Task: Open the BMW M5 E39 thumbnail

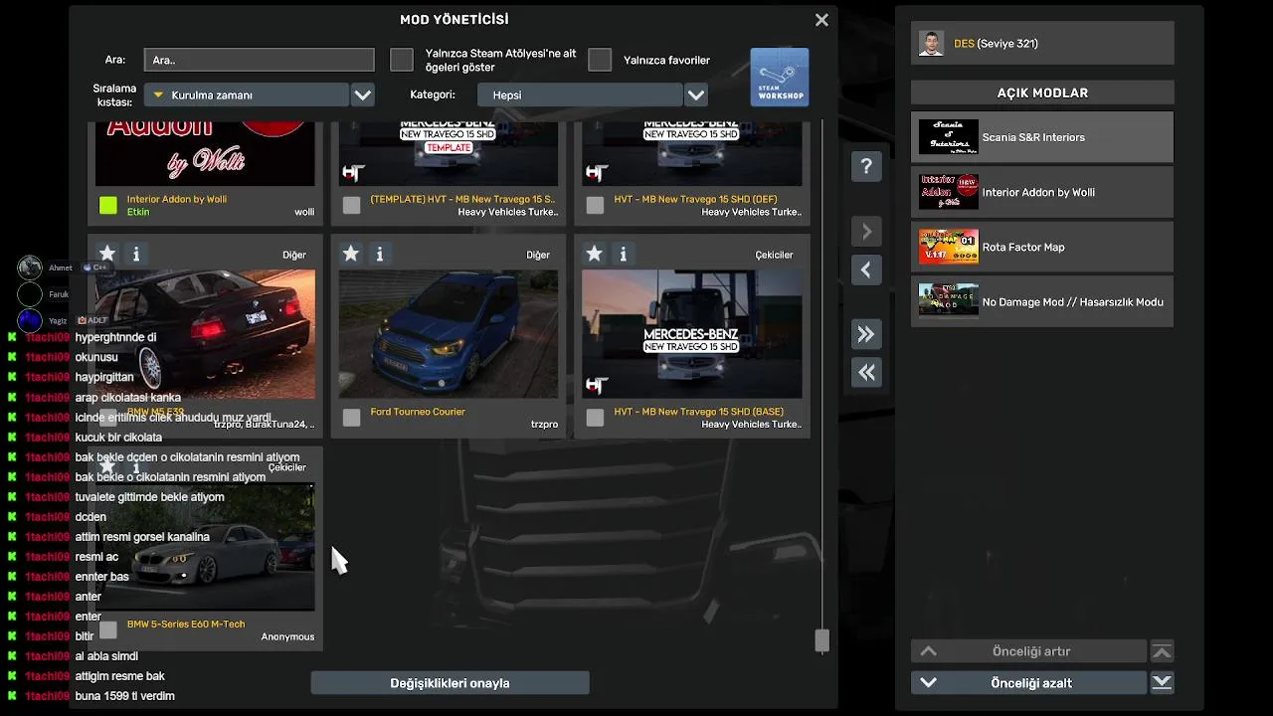Action: click(x=205, y=334)
